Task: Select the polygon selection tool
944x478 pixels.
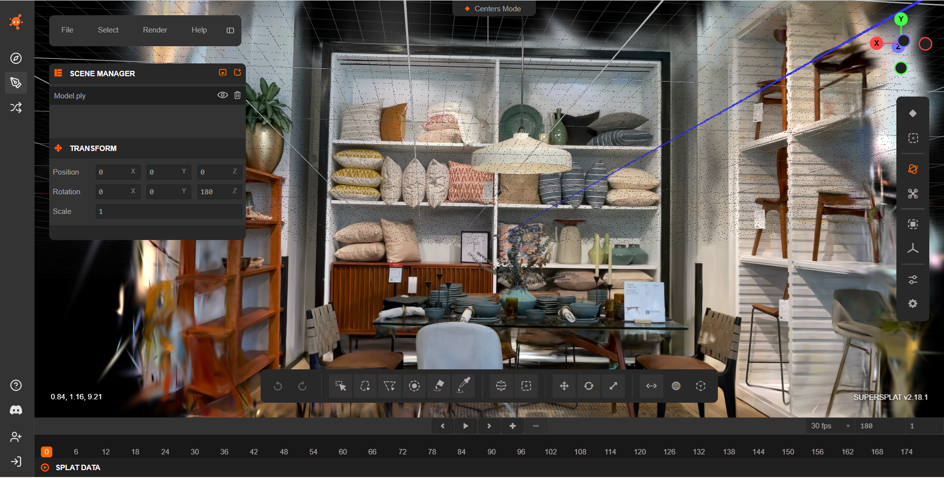Action: (389, 386)
